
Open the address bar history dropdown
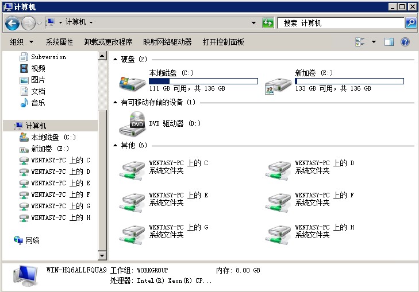click(253, 23)
